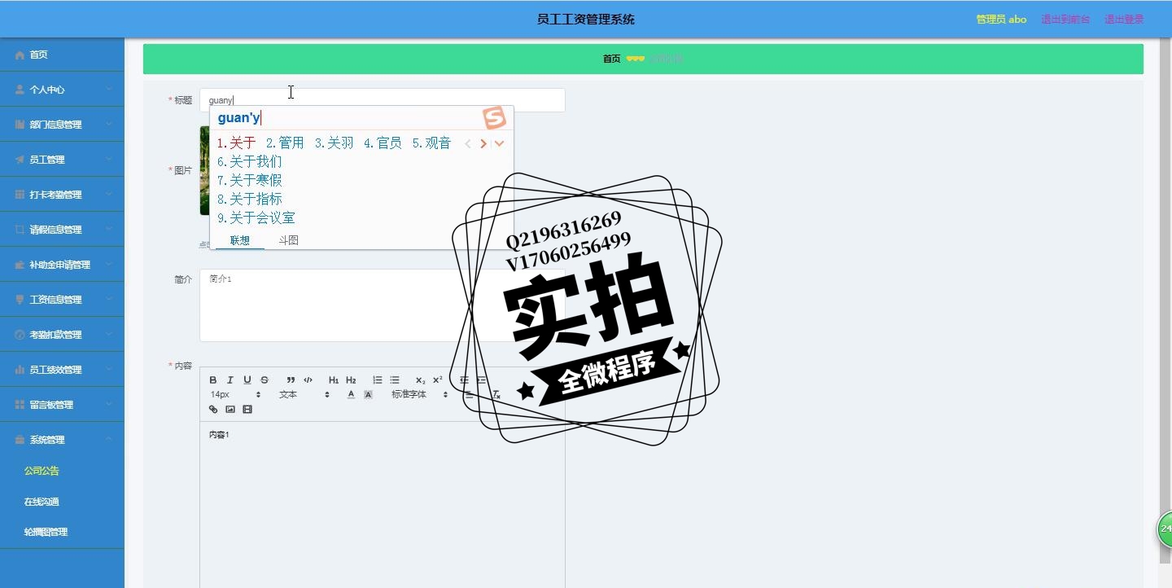
Task: Apply subscript formatting
Action: [420, 380]
